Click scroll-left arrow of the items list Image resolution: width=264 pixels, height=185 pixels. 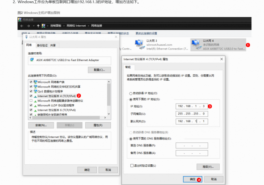pyautogui.click(x=30, y=118)
